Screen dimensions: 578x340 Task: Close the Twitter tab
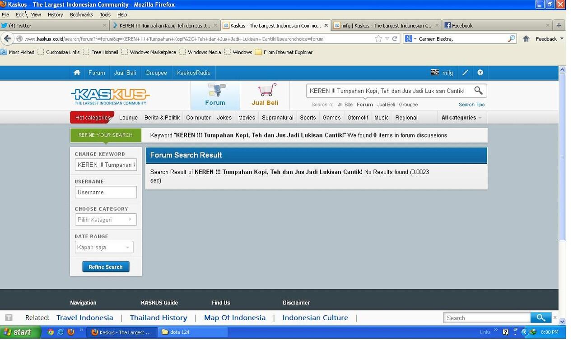click(104, 25)
